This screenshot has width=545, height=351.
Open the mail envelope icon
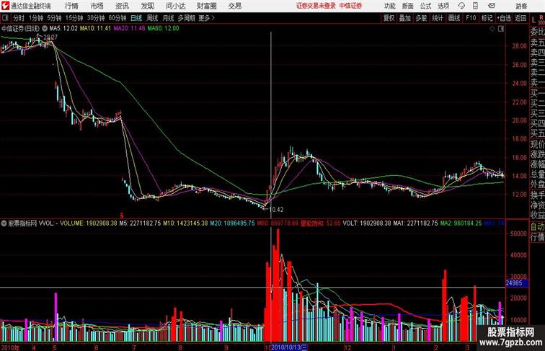click(x=492, y=6)
